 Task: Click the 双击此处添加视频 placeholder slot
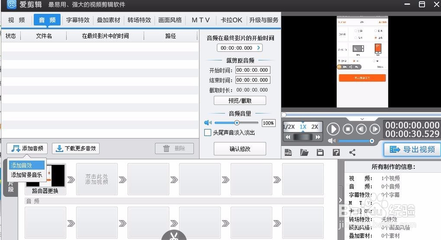pos(97,179)
